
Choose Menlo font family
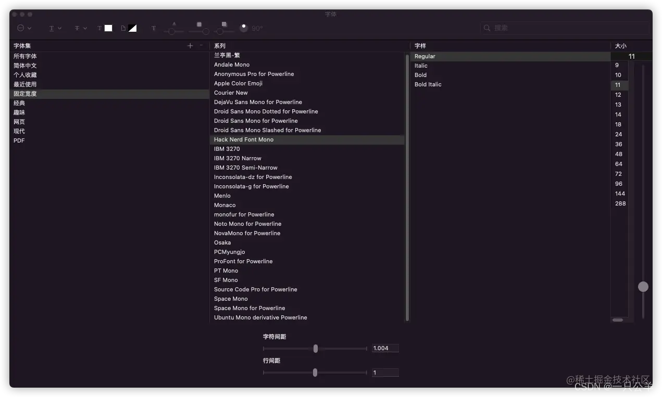coord(307,196)
